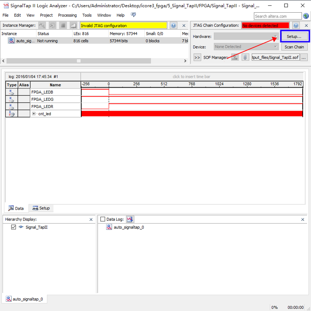
Task: Click the Search altera.com input field
Action: coord(278,16)
